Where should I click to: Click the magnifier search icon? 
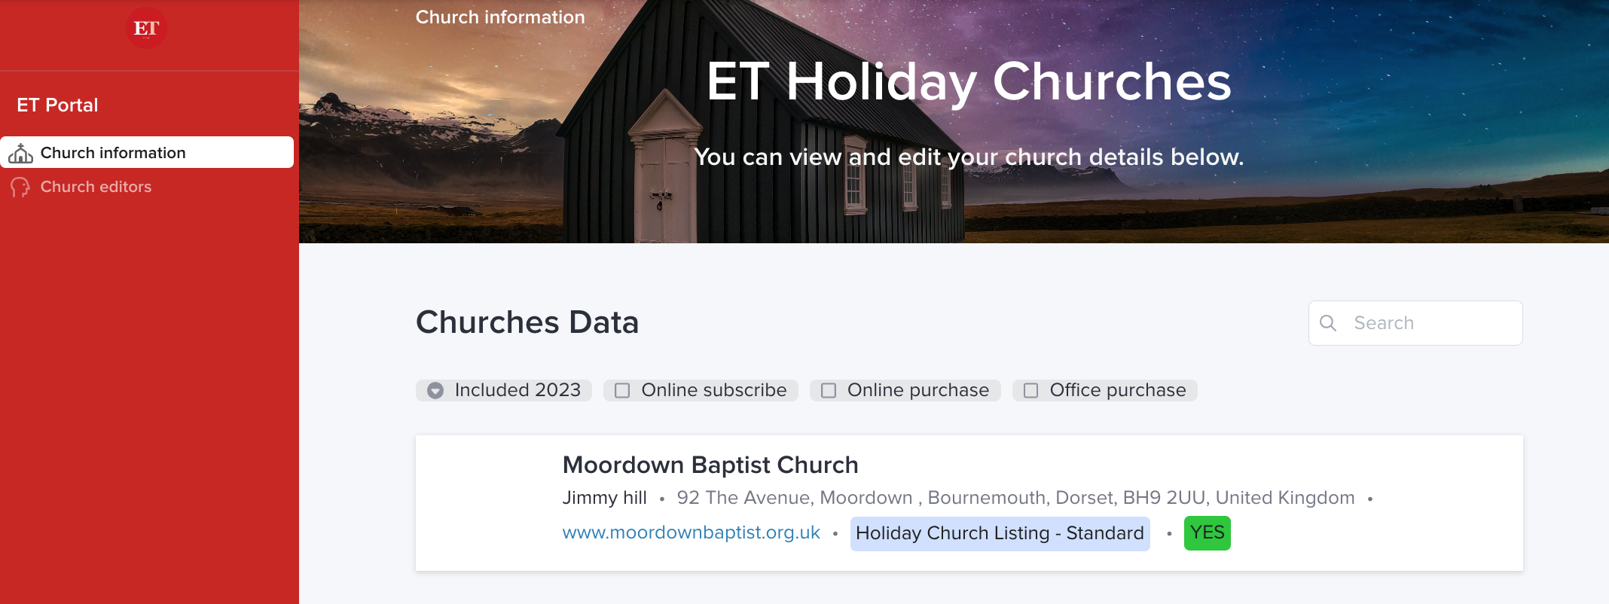click(1328, 323)
